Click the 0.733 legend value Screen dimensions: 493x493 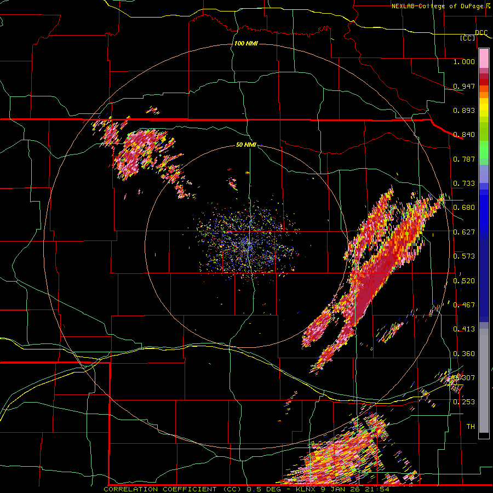click(464, 184)
